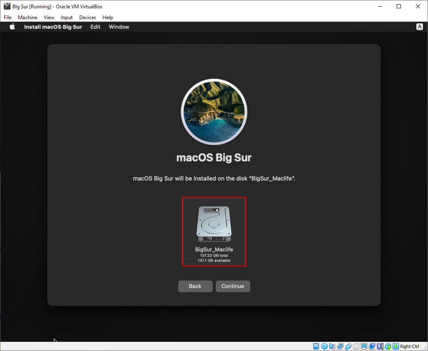
Task: Click the Big Sur landscape installer image
Action: pyautogui.click(x=214, y=112)
